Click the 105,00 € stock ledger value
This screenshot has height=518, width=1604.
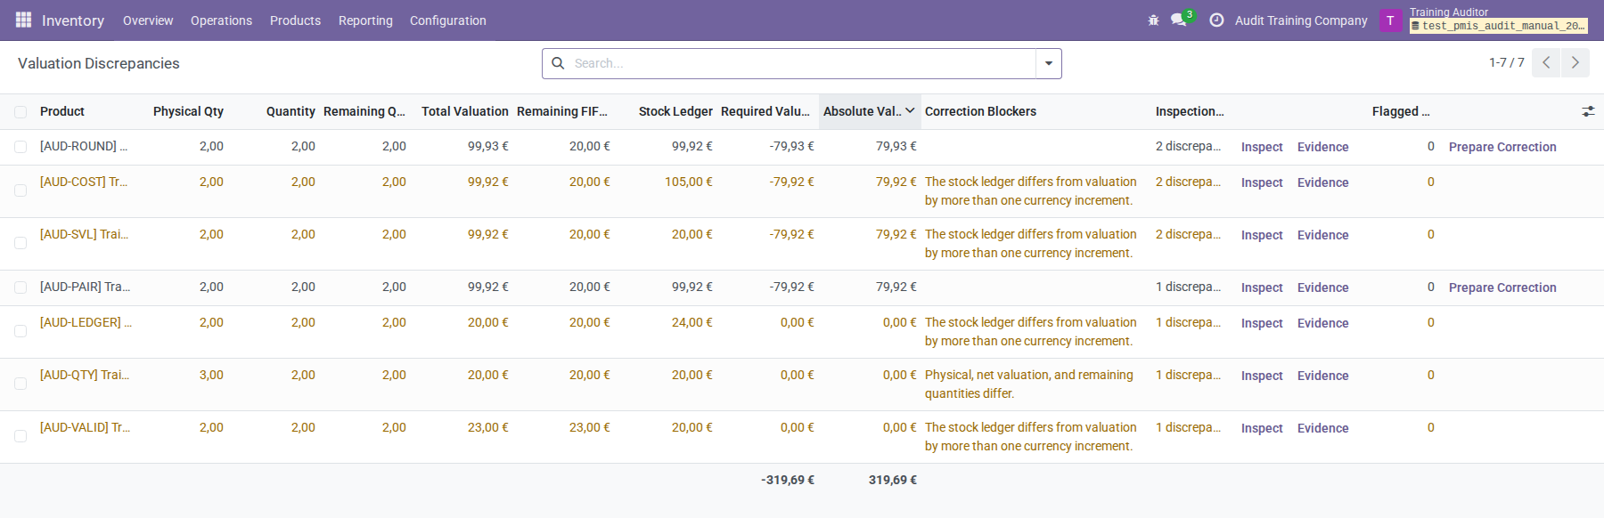click(x=689, y=182)
